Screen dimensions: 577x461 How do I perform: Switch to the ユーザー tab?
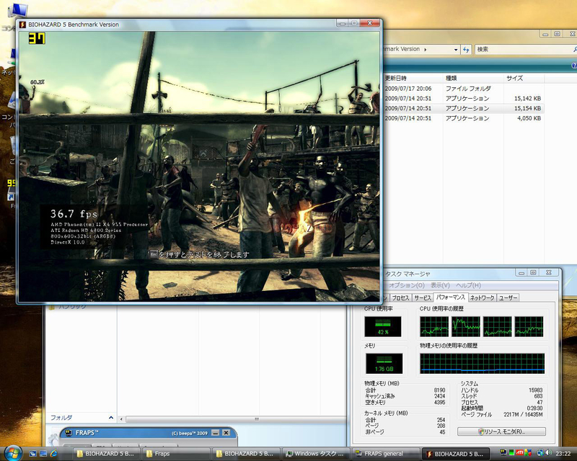click(x=508, y=297)
